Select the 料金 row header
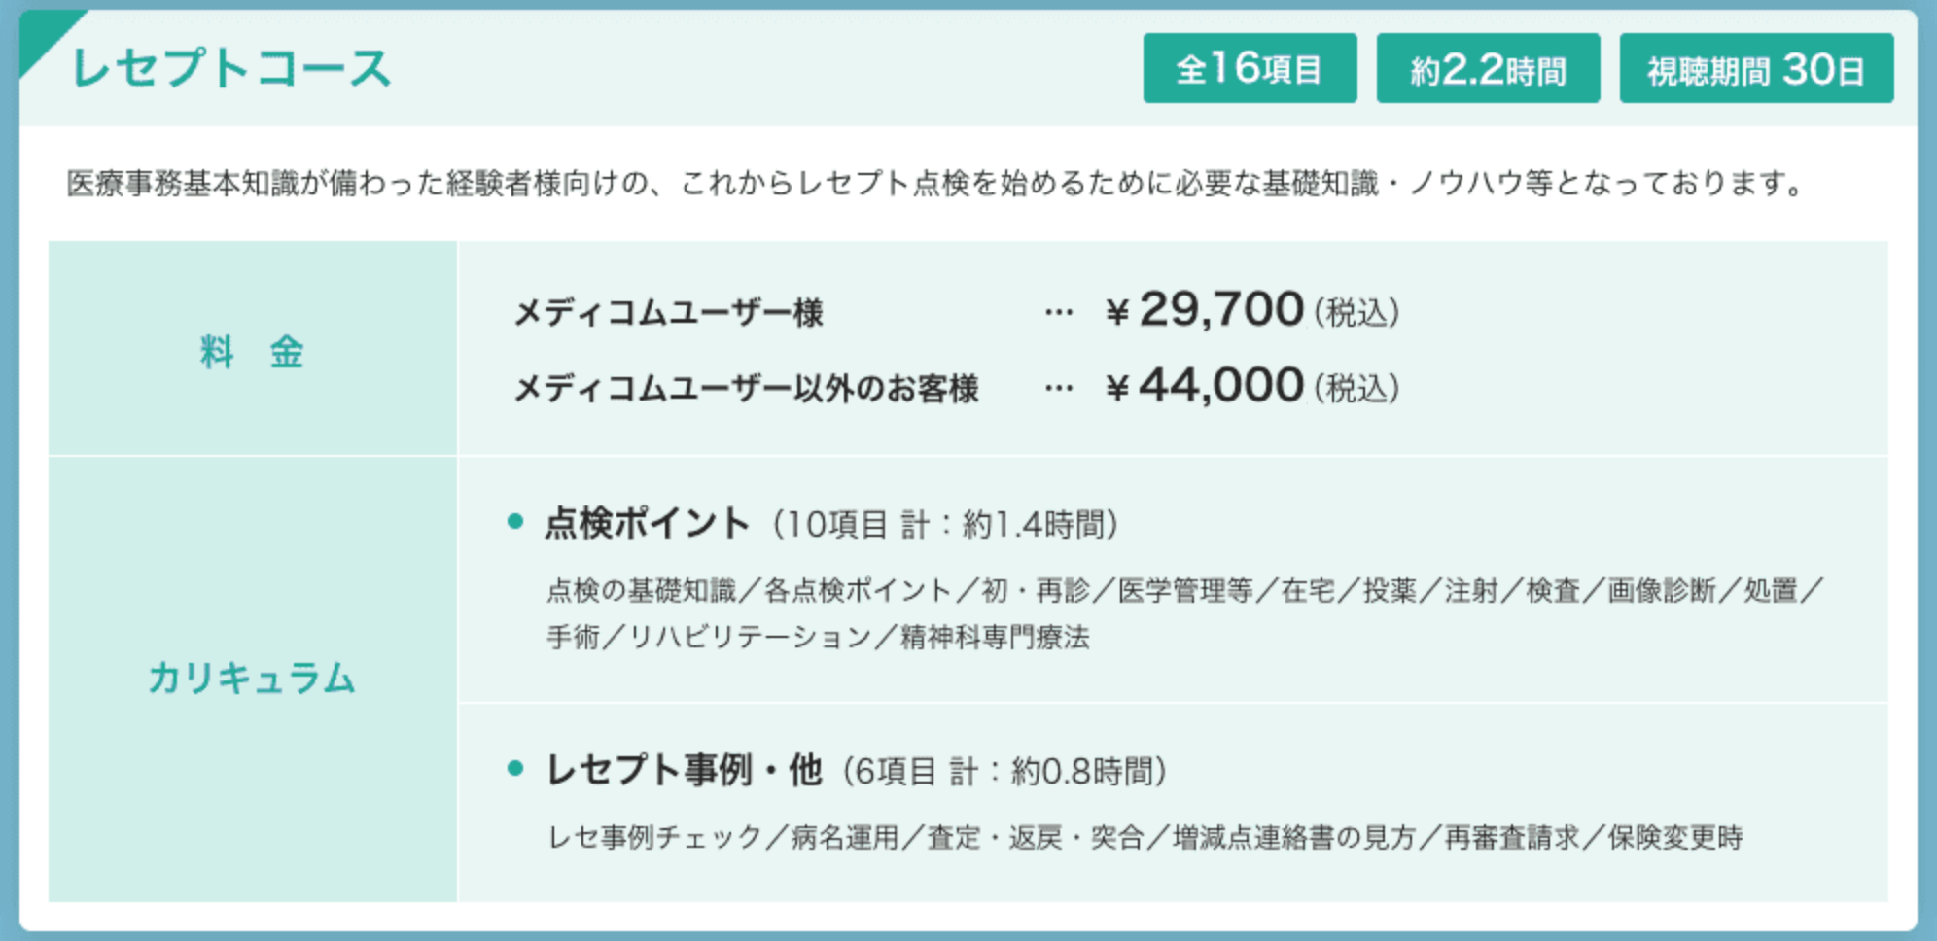This screenshot has width=1937, height=941. 252,350
